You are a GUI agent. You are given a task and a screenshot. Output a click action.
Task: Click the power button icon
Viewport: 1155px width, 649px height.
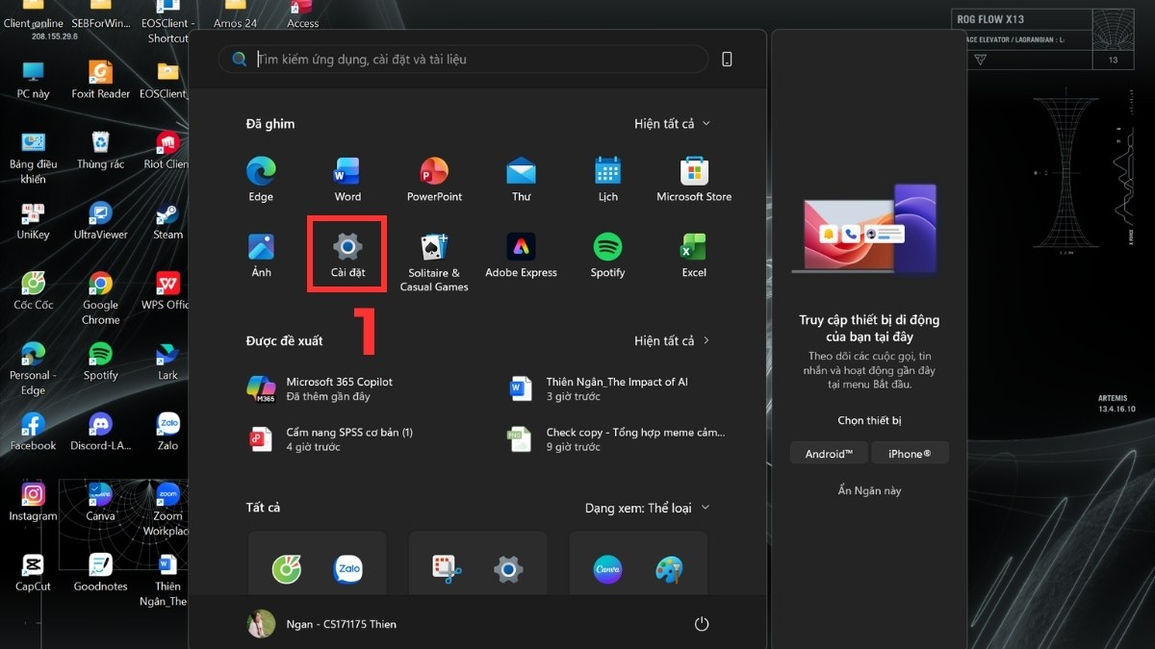(x=702, y=624)
